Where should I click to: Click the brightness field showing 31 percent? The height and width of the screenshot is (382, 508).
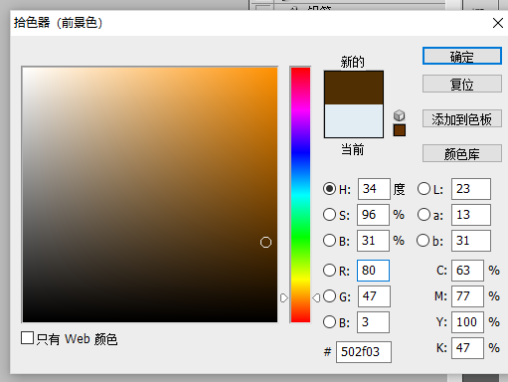click(373, 241)
